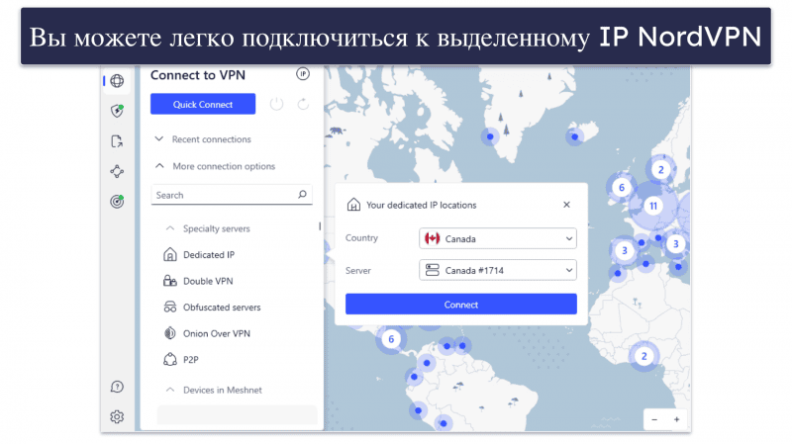Click the refresh reconnect icon

[303, 105]
